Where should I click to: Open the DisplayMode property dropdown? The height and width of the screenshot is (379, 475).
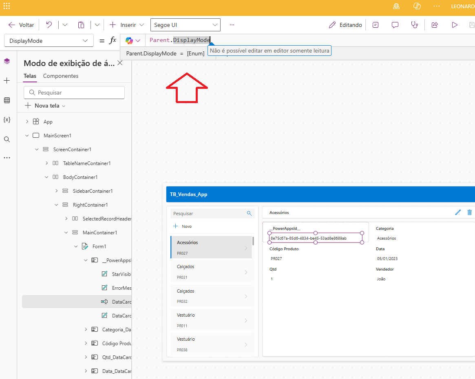point(49,41)
